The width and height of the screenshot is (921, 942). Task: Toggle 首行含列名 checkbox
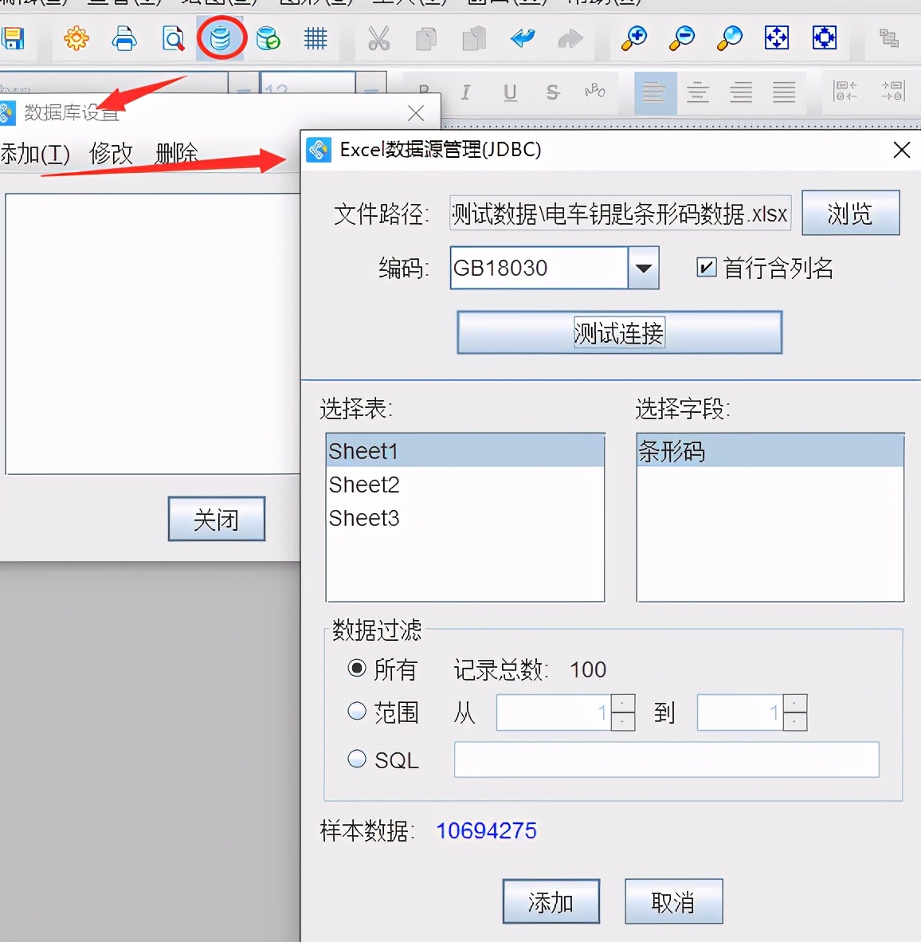click(x=706, y=267)
